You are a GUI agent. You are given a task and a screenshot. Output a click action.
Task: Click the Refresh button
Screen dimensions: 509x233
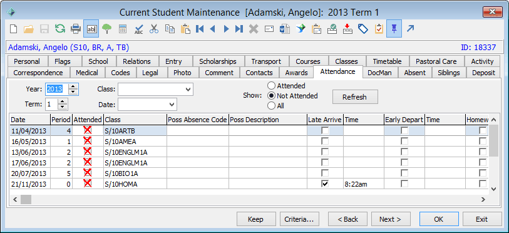tap(354, 97)
